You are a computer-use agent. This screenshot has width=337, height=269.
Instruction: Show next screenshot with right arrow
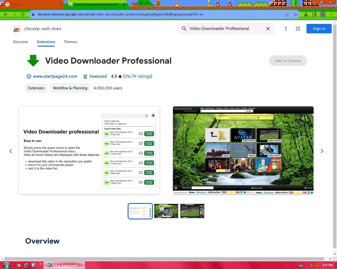click(322, 151)
